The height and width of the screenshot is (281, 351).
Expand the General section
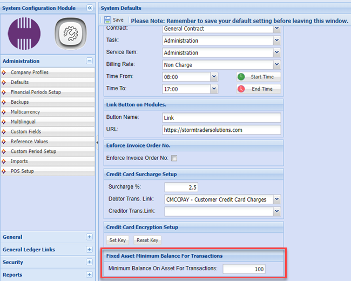click(x=89, y=237)
